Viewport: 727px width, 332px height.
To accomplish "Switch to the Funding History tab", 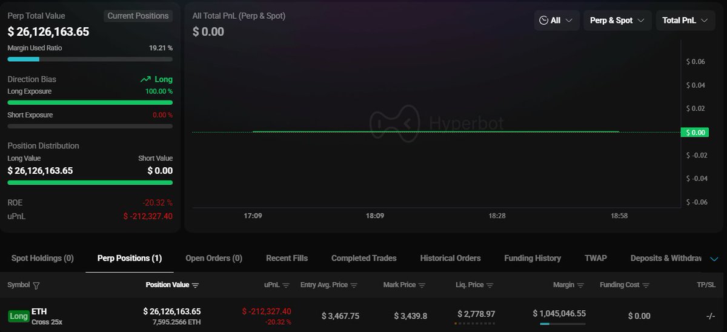I will tap(533, 258).
